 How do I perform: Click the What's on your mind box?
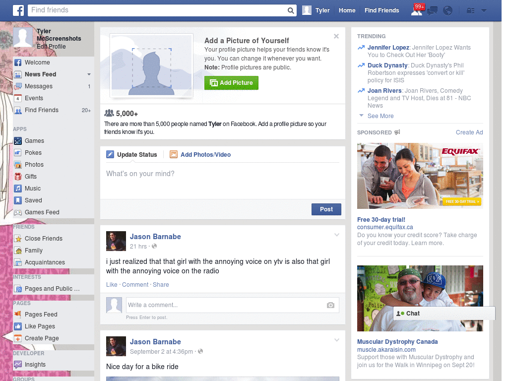tap(223, 180)
